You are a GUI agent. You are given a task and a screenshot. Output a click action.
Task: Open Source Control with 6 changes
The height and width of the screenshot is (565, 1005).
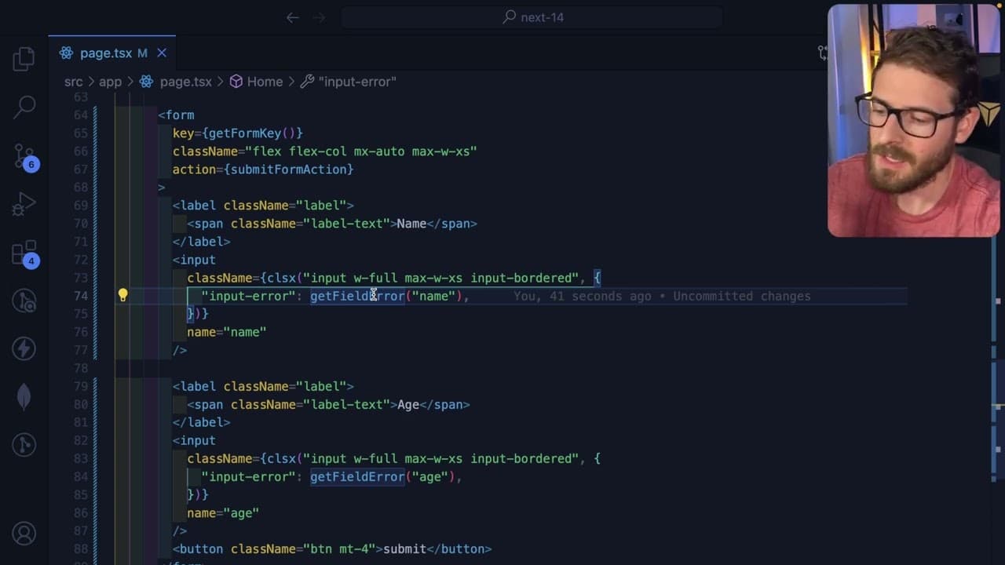pyautogui.click(x=24, y=156)
